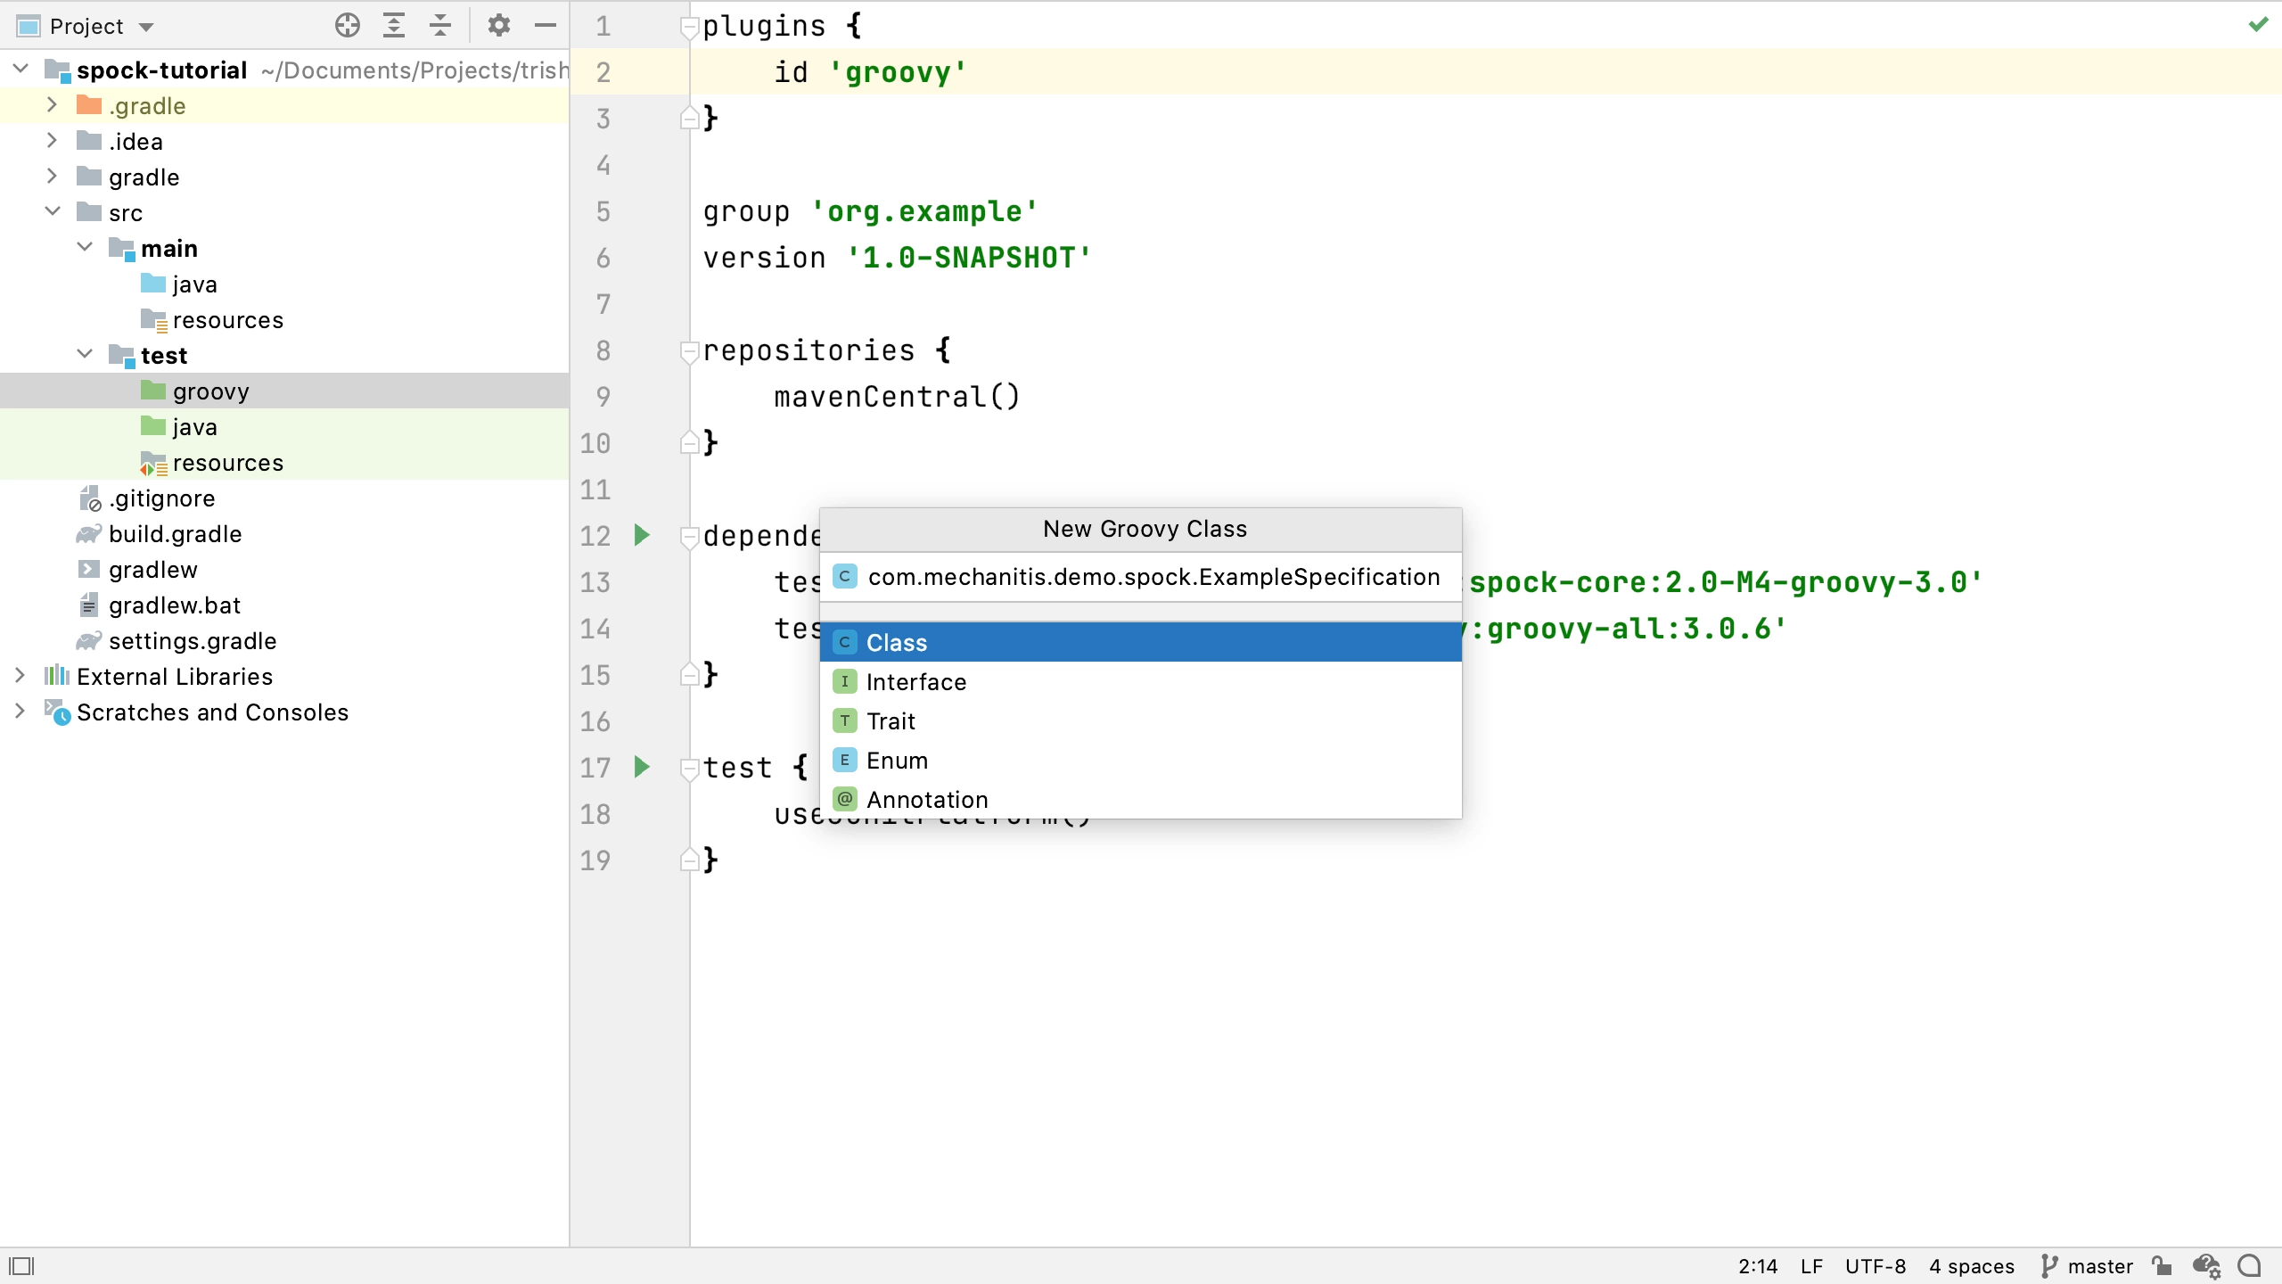Click the fold end marker on line 3
The width and height of the screenshot is (2282, 1284).
pos(689,118)
